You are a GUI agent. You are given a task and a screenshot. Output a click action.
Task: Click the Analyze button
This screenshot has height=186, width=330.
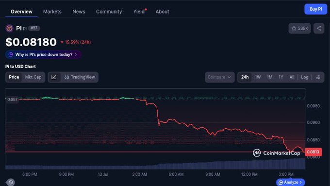pos(290,182)
